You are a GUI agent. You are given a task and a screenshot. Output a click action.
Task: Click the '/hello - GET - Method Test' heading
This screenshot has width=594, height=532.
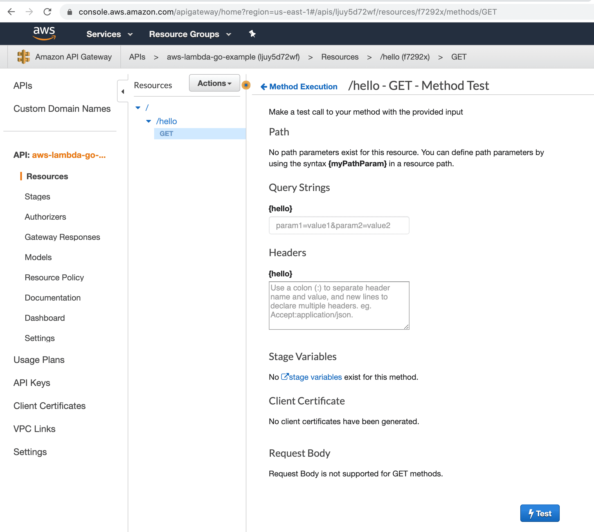(x=418, y=86)
